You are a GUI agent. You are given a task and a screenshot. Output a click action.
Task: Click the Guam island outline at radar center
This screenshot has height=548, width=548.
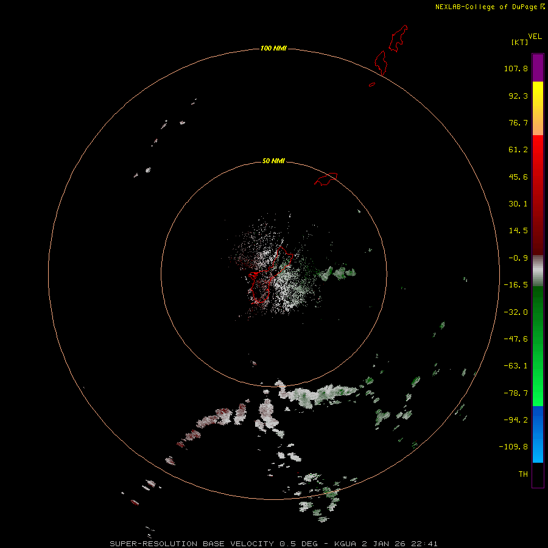pyautogui.click(x=270, y=275)
